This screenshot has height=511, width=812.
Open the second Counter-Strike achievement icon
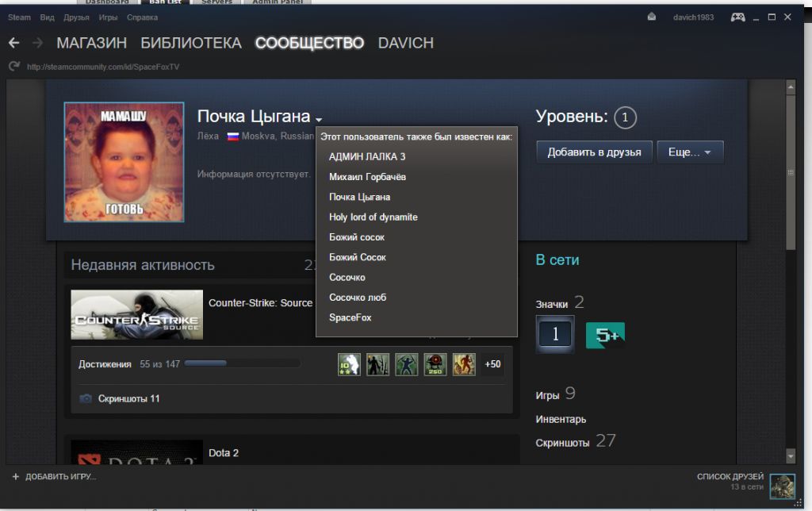(378, 364)
